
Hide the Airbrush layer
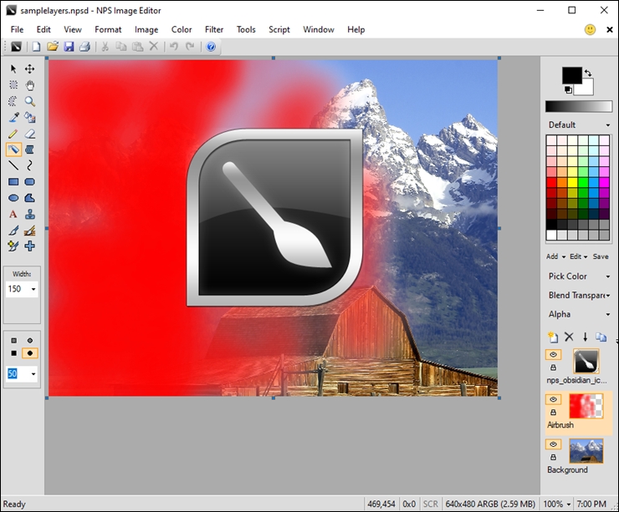click(x=553, y=399)
